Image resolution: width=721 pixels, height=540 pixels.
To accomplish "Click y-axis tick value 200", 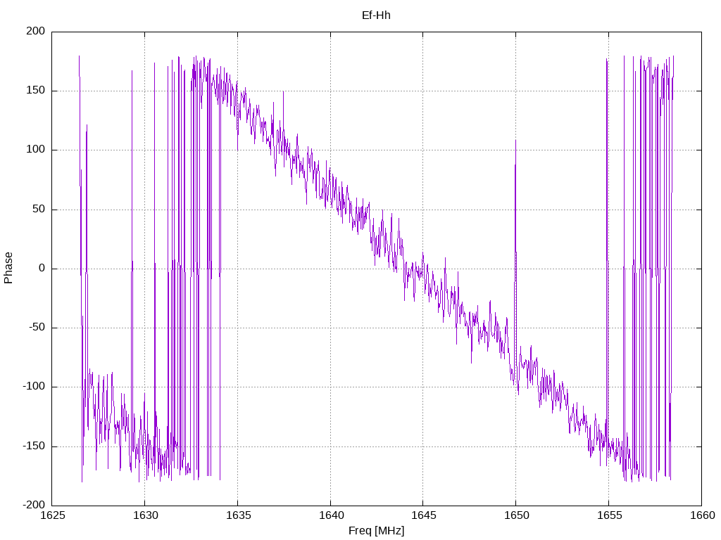I will [36, 31].
